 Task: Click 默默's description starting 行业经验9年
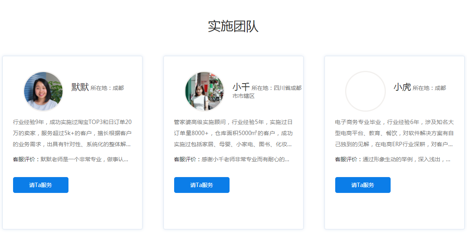(x=72, y=133)
